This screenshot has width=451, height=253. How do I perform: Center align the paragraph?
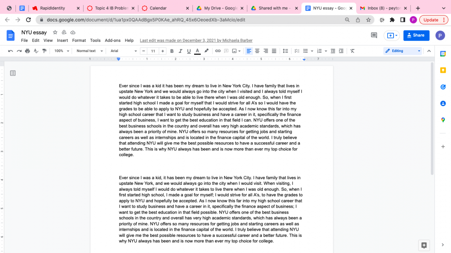257,51
